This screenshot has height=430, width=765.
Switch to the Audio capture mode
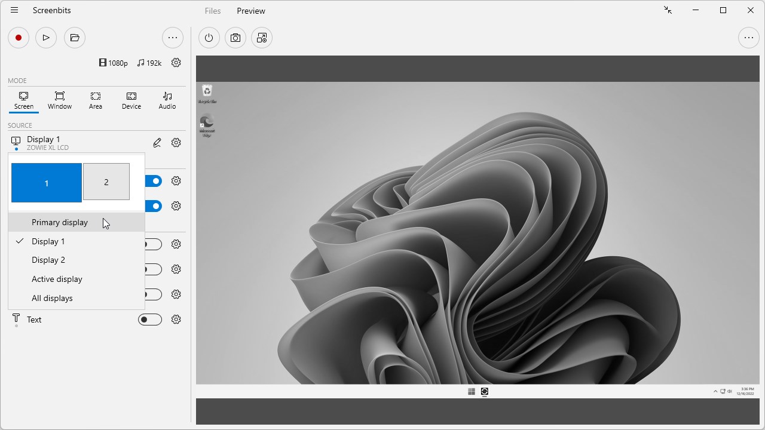167,100
